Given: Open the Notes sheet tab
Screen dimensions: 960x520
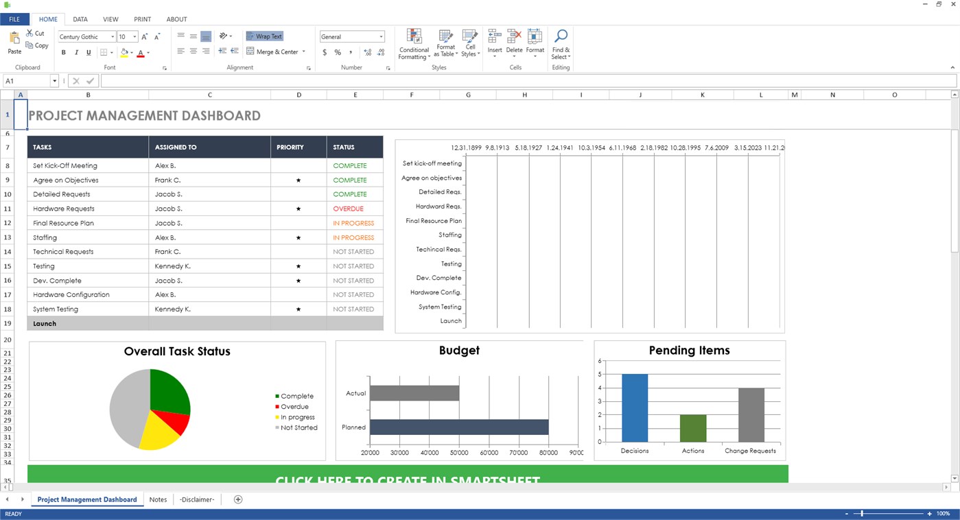Looking at the screenshot, I should coord(158,499).
